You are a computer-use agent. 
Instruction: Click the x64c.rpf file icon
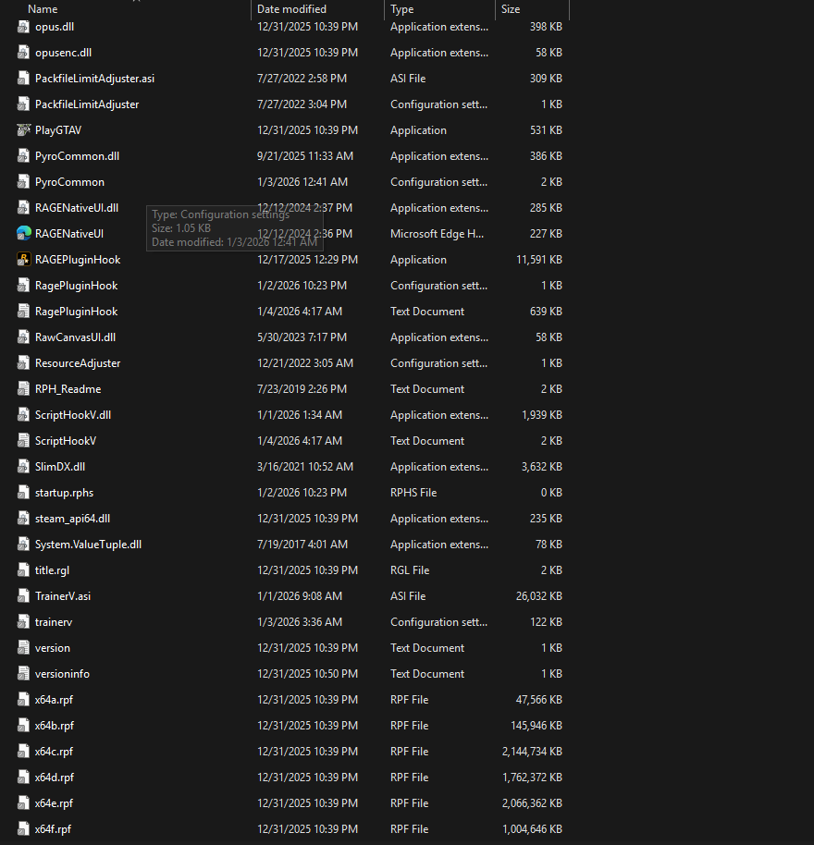tap(23, 751)
